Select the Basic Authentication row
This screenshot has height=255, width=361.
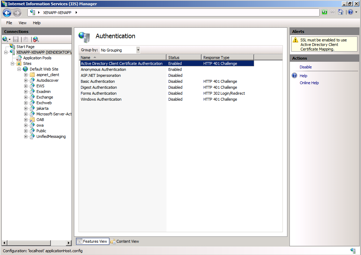click(x=167, y=81)
